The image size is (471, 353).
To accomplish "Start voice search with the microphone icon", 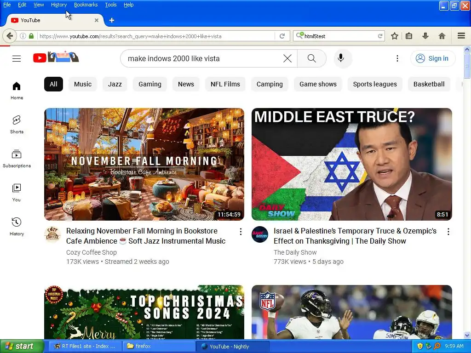I will pos(341,58).
